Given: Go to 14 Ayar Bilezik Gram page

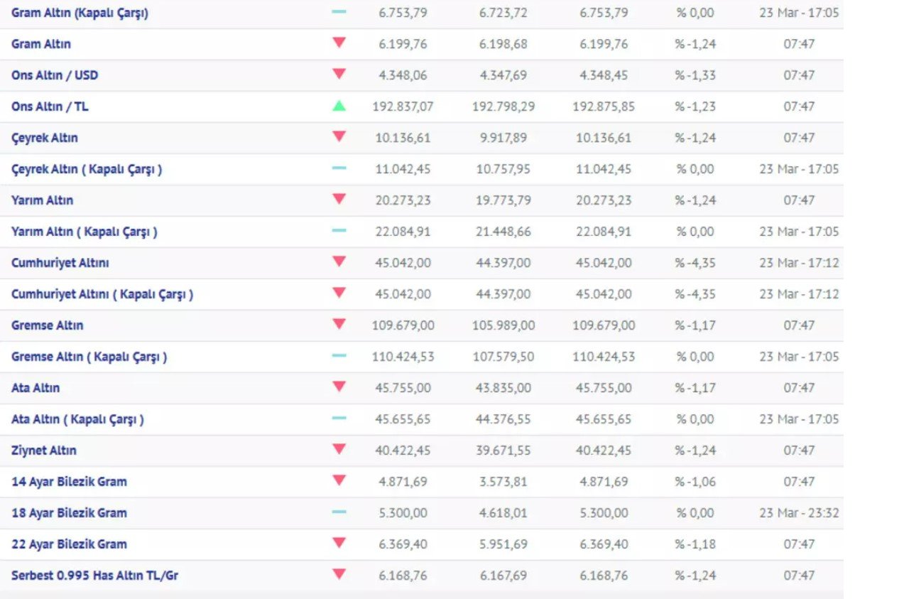Looking at the screenshot, I should pos(69,482).
